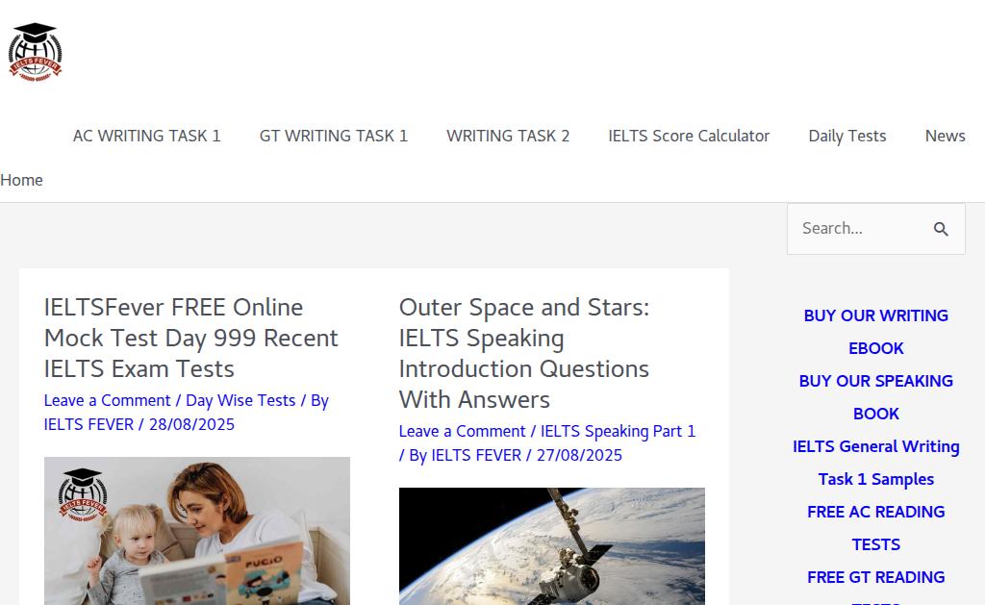
Task: Click BUY OUR WRITING EBOOK link
Action: point(876,332)
